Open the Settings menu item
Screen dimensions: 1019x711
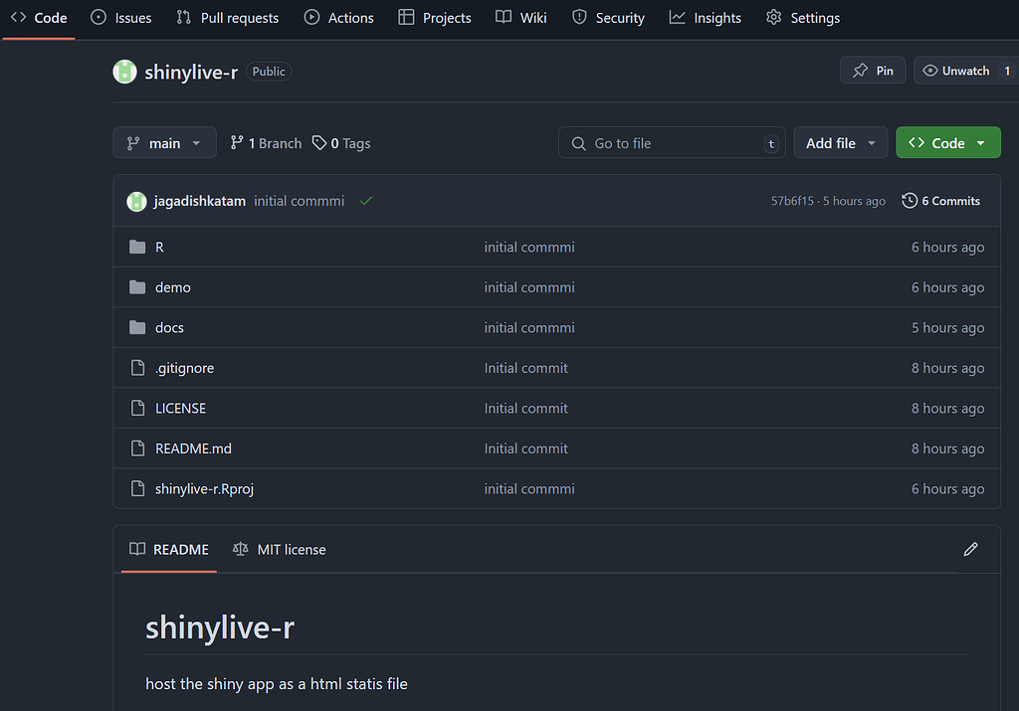pos(802,17)
